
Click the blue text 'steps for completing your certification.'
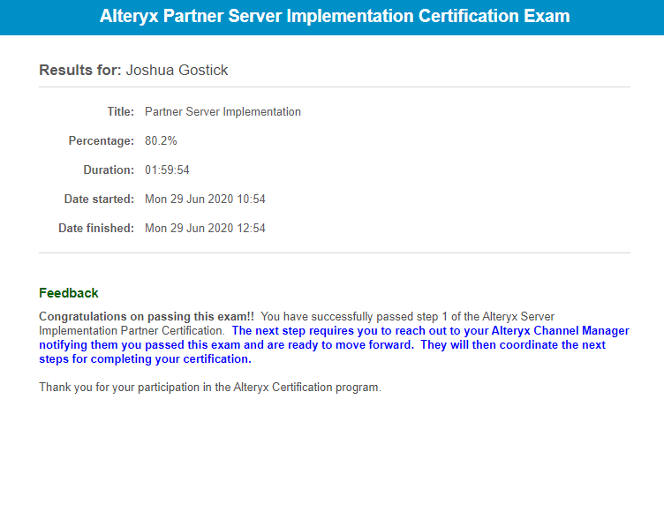pyautogui.click(x=145, y=359)
